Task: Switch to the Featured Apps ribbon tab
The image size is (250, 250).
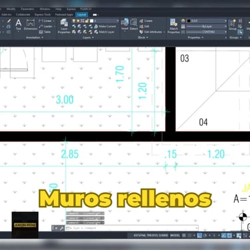Action: (64, 15)
